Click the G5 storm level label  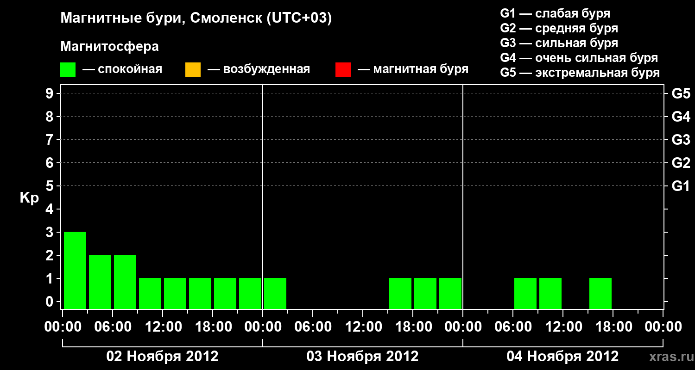coord(681,93)
